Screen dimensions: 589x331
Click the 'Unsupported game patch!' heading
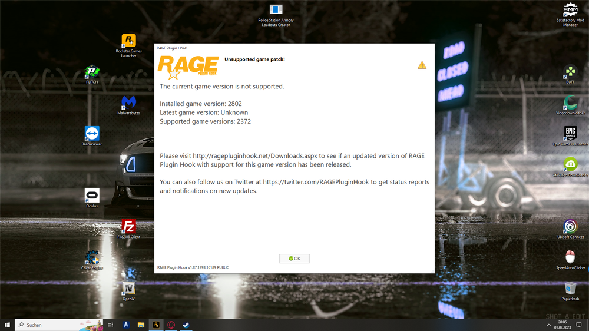254,59
